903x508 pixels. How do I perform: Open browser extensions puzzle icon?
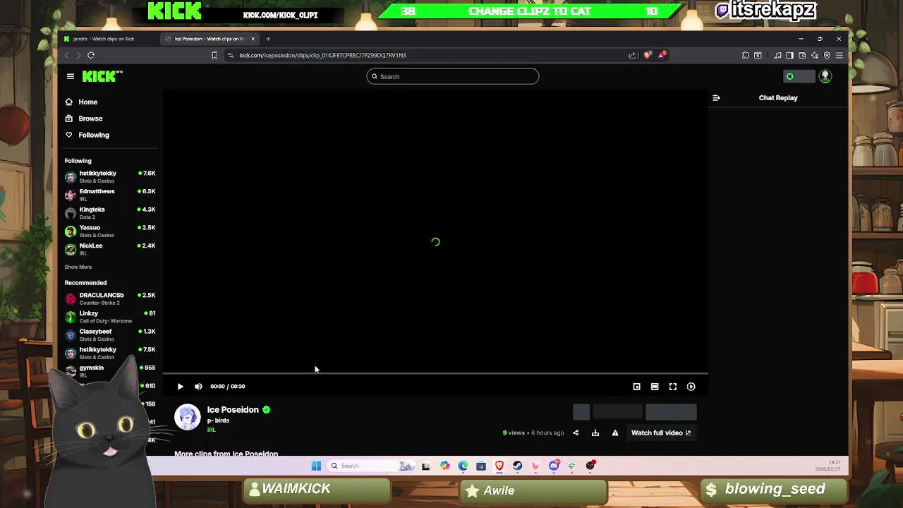[746, 55]
